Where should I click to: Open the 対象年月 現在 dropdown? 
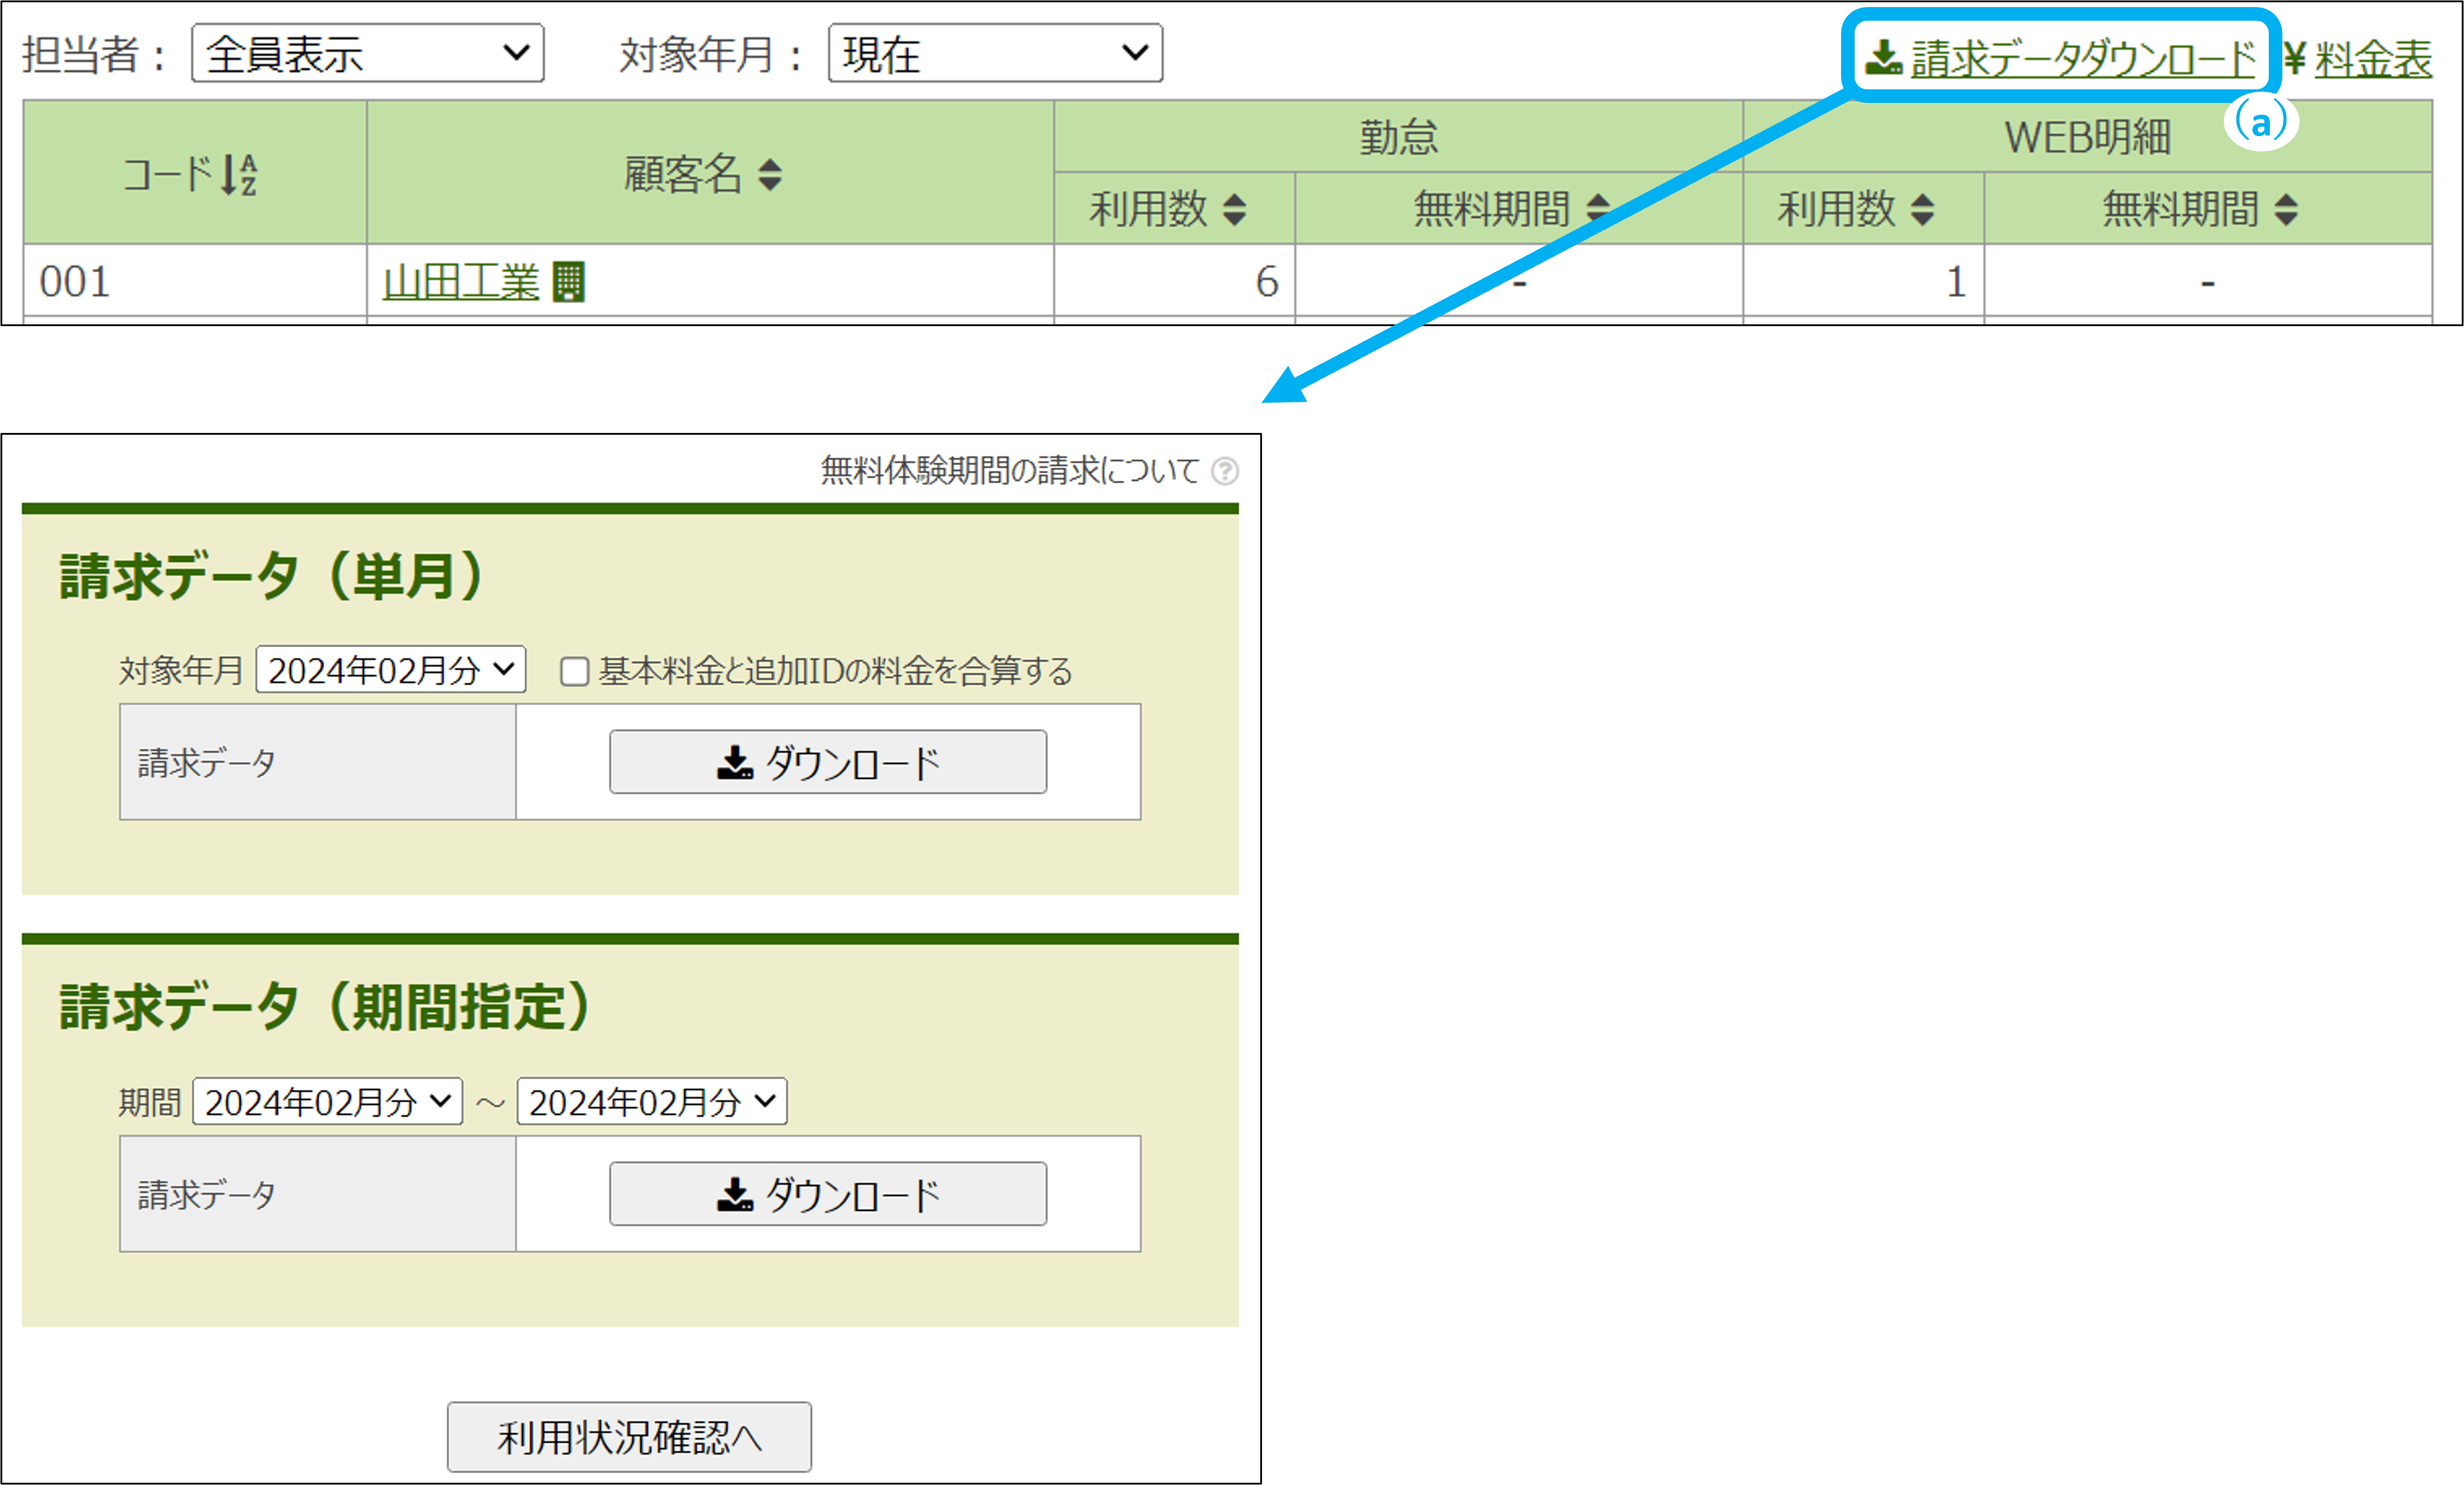(995, 54)
